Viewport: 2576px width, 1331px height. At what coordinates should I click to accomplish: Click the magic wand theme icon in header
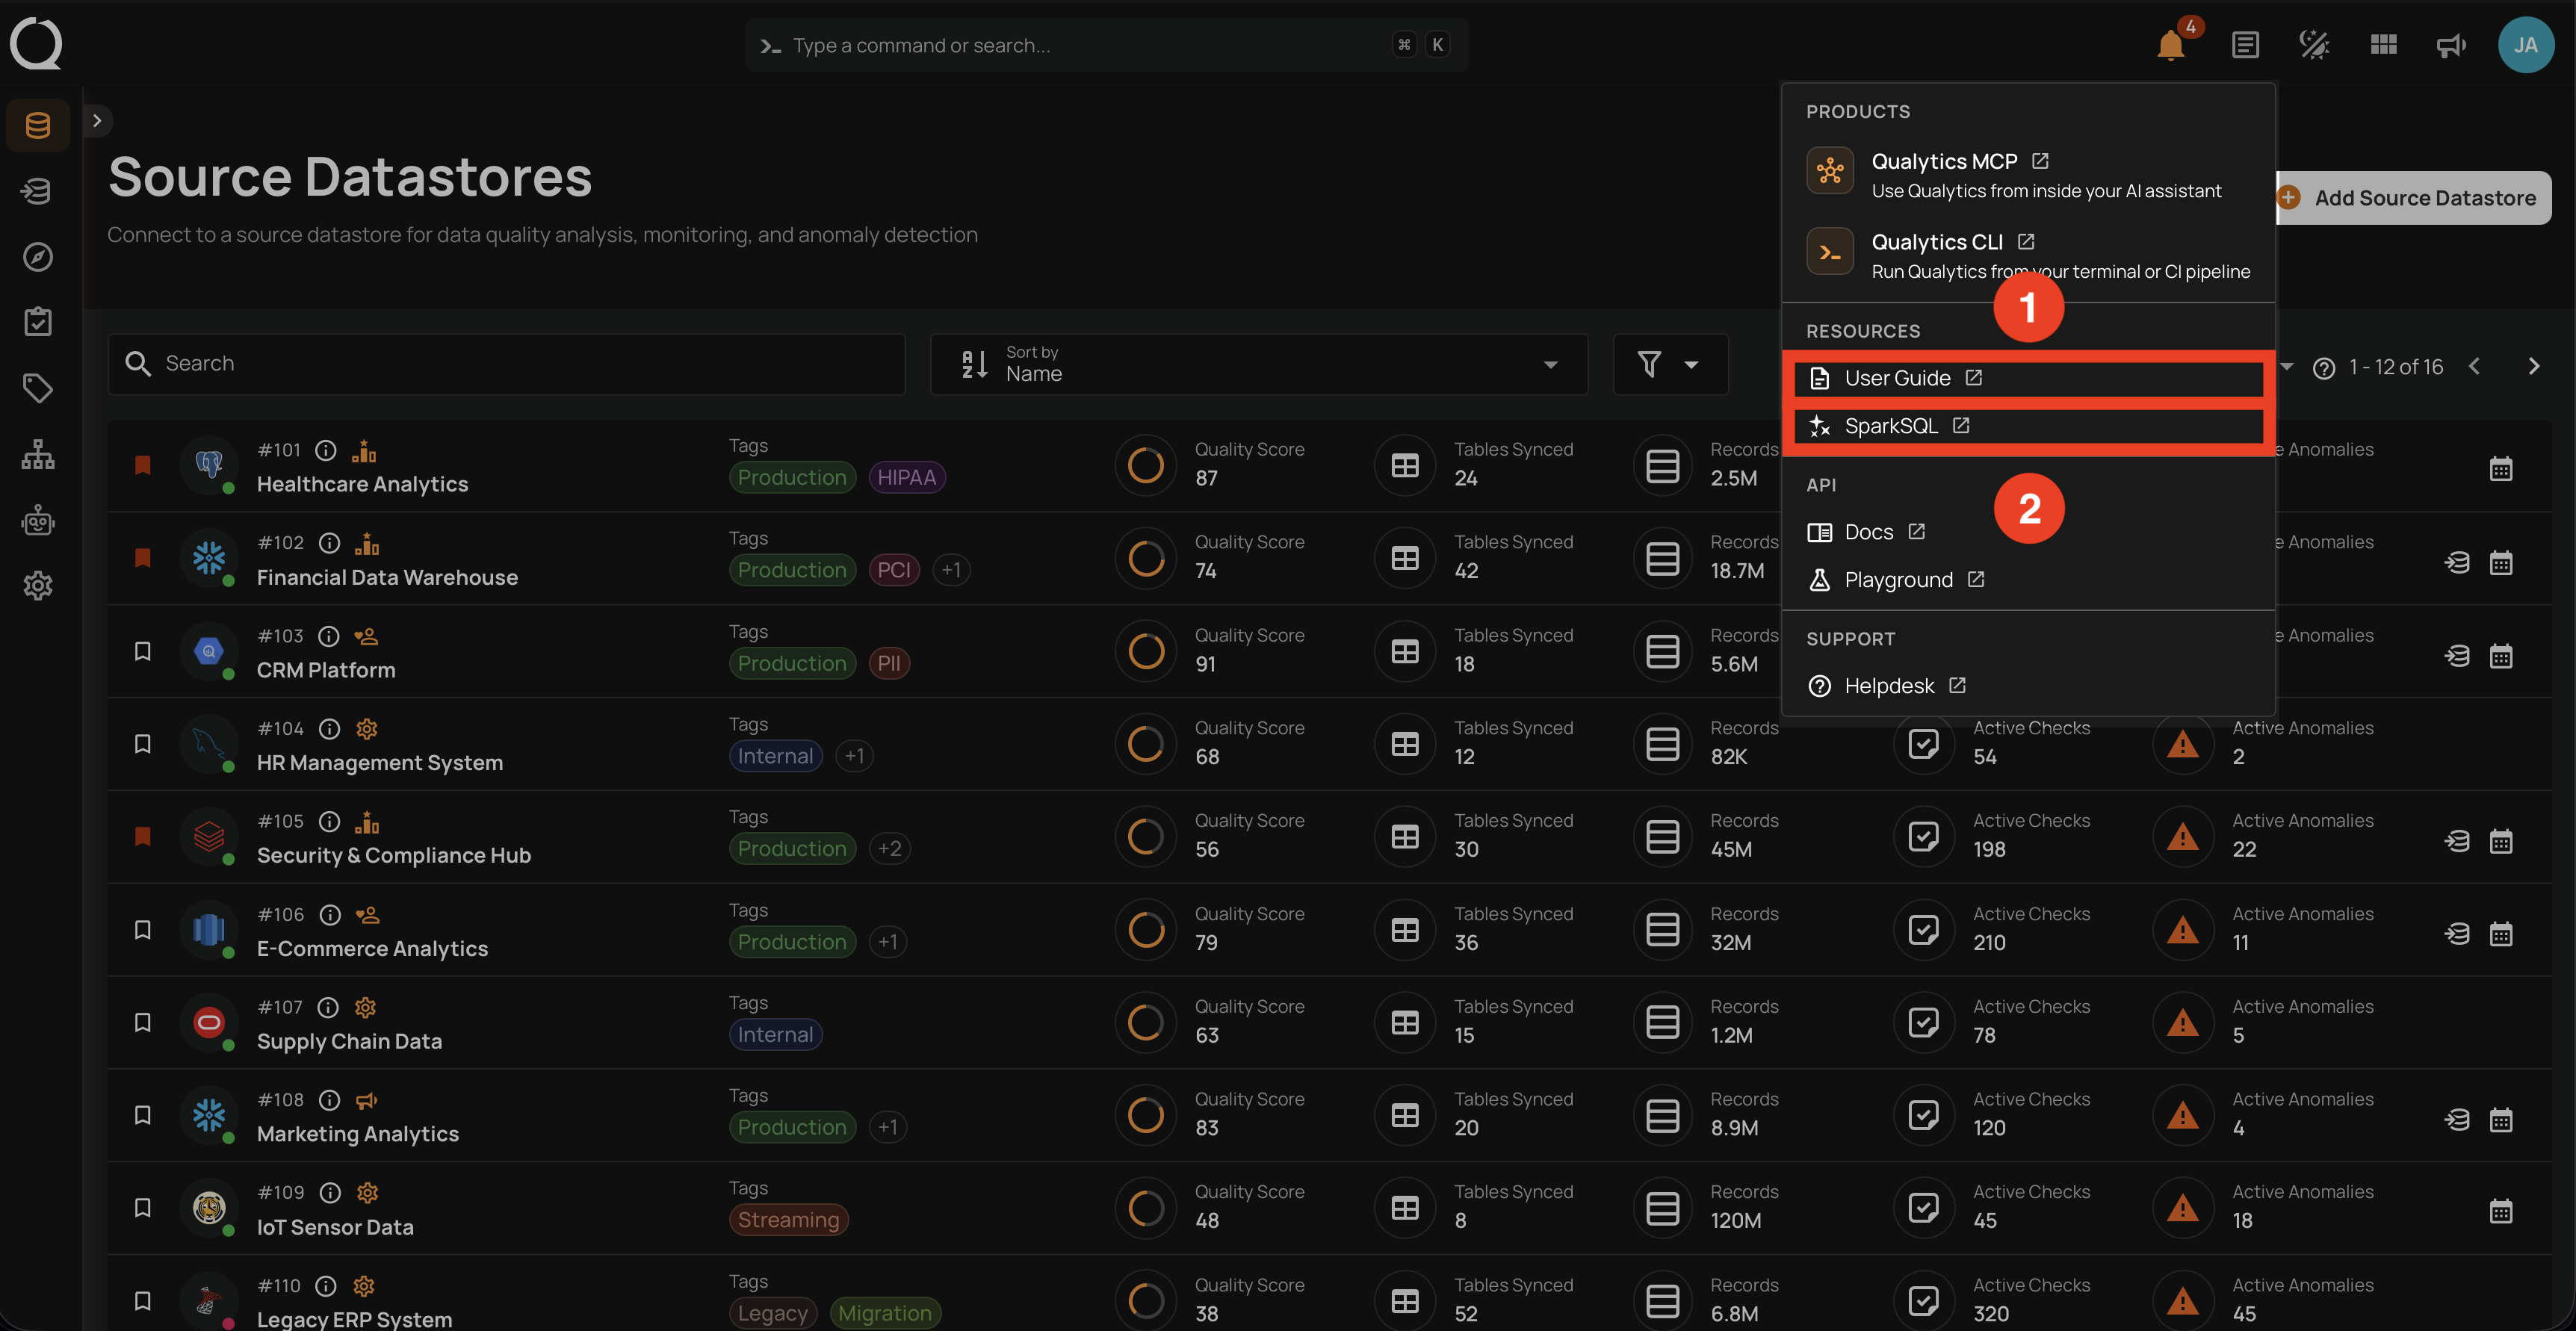pyautogui.click(x=2314, y=45)
